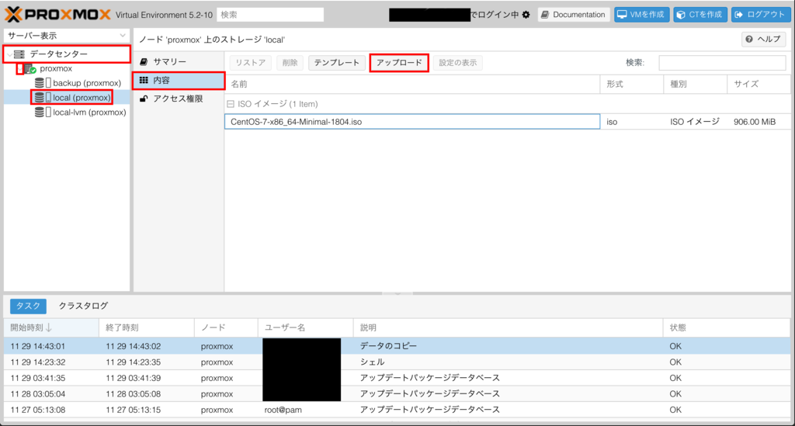795x426 pixels.
Task: Click the VMを作成 button
Action: pos(641,15)
